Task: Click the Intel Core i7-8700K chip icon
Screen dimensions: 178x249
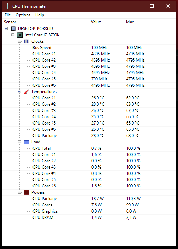Action: click(x=20, y=35)
